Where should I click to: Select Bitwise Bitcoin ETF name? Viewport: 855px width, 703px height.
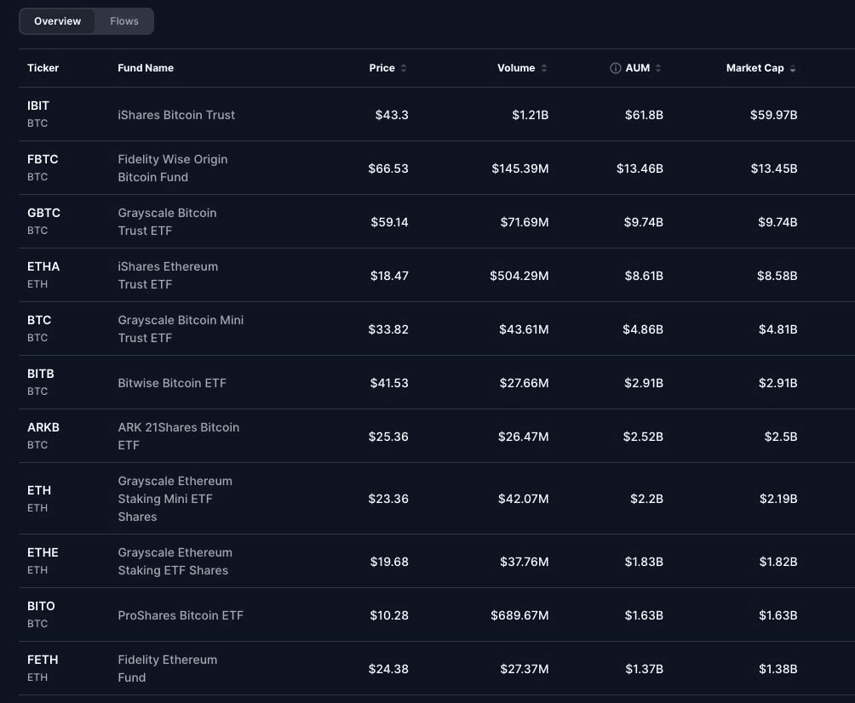172,383
